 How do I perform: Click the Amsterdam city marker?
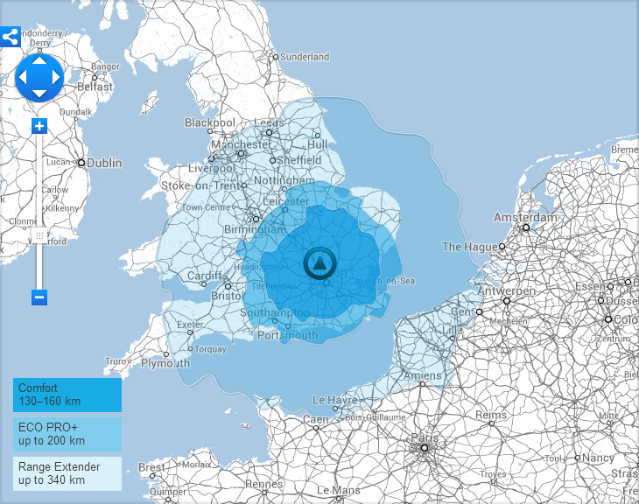tap(526, 227)
